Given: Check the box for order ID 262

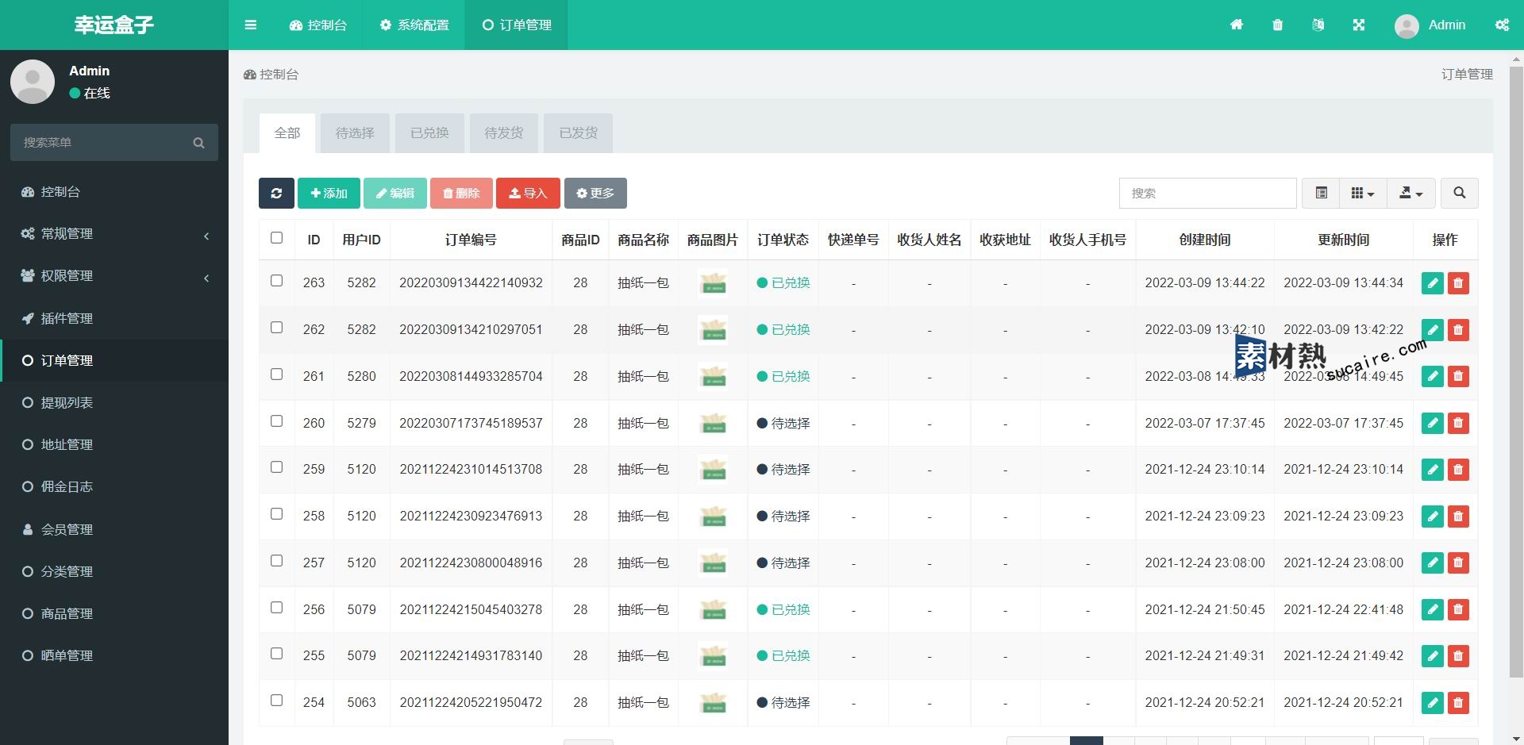Looking at the screenshot, I should [x=276, y=327].
